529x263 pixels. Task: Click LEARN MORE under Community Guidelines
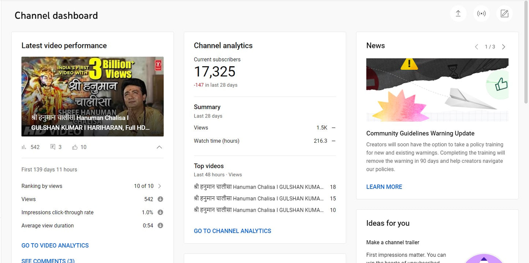(384, 187)
